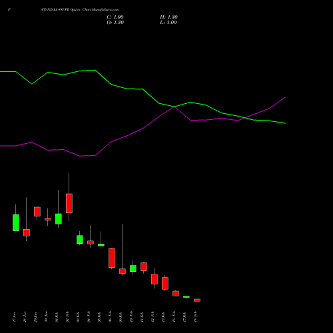Image resolution: width=333 pixels, height=333 pixels.
Task: Click the red candlestick body for 12 Feb
Action: (x=155, y=279)
